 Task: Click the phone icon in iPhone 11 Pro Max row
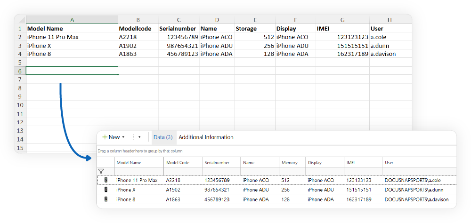point(106,180)
